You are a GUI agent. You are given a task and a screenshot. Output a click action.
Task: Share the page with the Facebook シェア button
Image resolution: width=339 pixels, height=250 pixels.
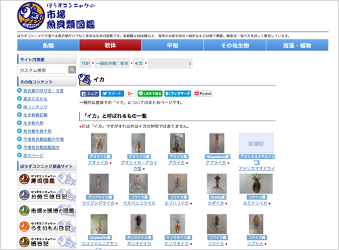tap(89, 93)
